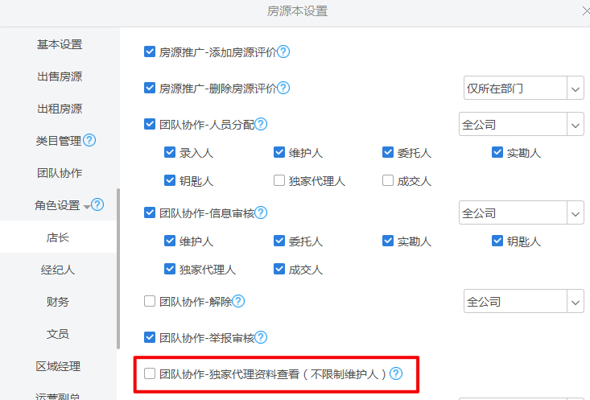The image size is (590, 400).
Task: Open 基本设置 in sidebar
Action: click(x=60, y=44)
